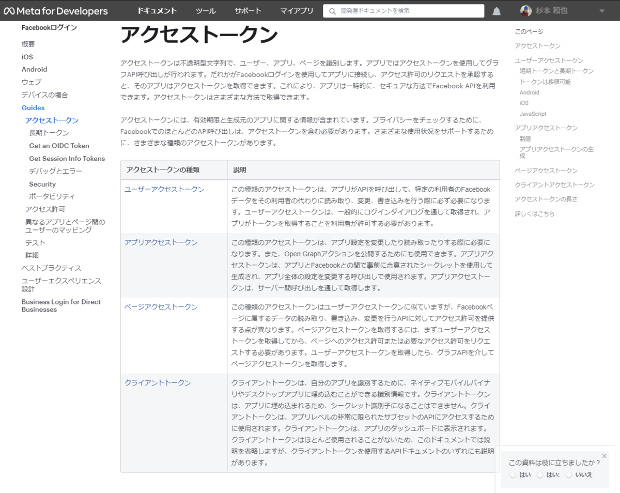Open the ページアクセストークン table link
This screenshot has height=493, width=620.
tap(161, 306)
